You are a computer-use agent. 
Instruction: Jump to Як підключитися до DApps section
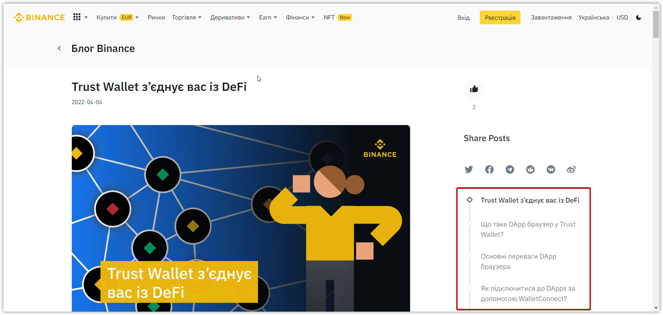(528, 293)
